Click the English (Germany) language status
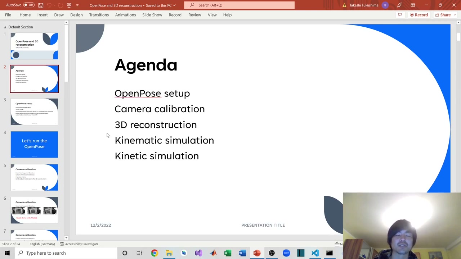Viewport: 461px width, 259px height. pyautogui.click(x=42, y=244)
